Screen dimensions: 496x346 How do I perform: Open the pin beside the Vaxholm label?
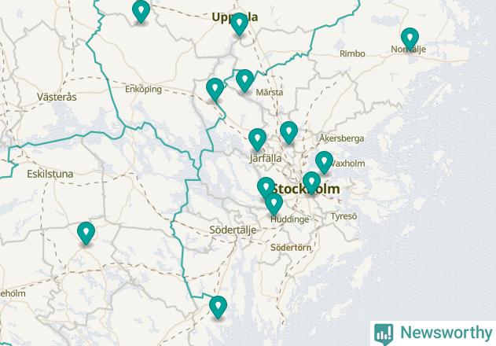(x=324, y=163)
